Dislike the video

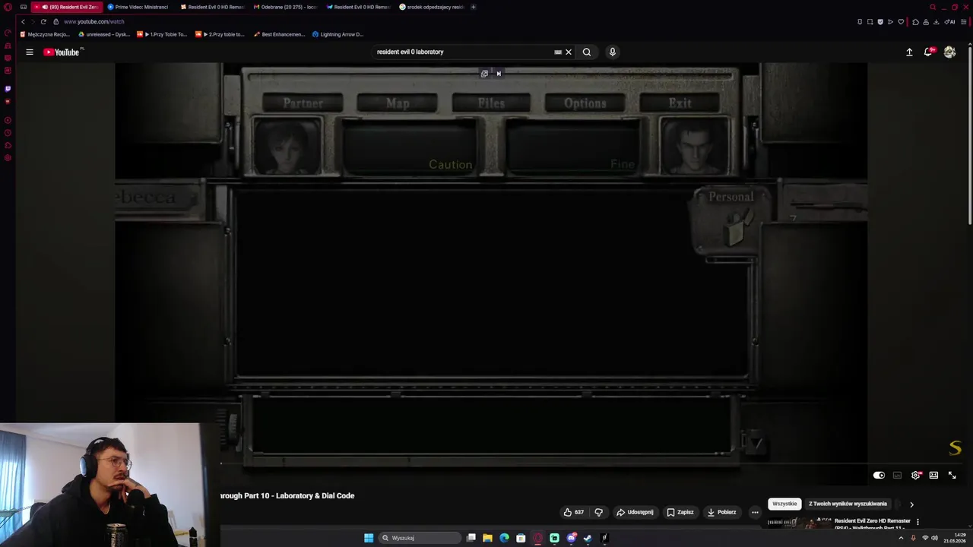(x=598, y=512)
